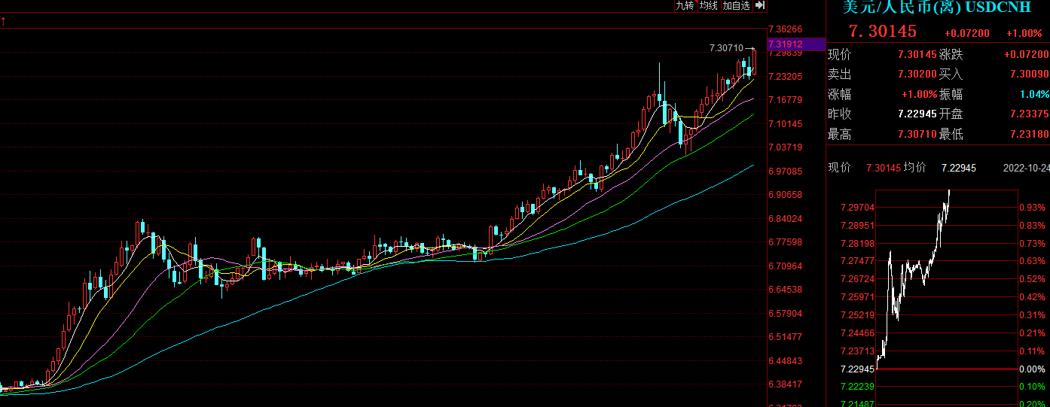Click the 最低 value 7.23180

[1029, 135]
